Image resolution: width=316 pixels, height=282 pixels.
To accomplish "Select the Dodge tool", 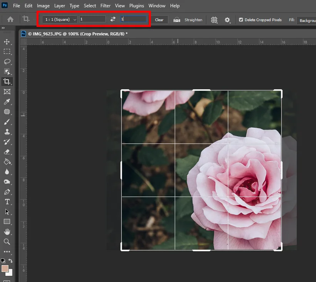I will pos(7,182).
